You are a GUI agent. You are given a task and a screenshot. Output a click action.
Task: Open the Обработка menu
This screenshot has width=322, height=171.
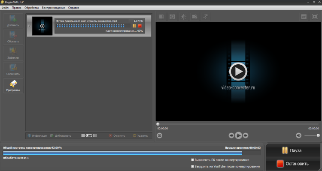click(x=32, y=8)
